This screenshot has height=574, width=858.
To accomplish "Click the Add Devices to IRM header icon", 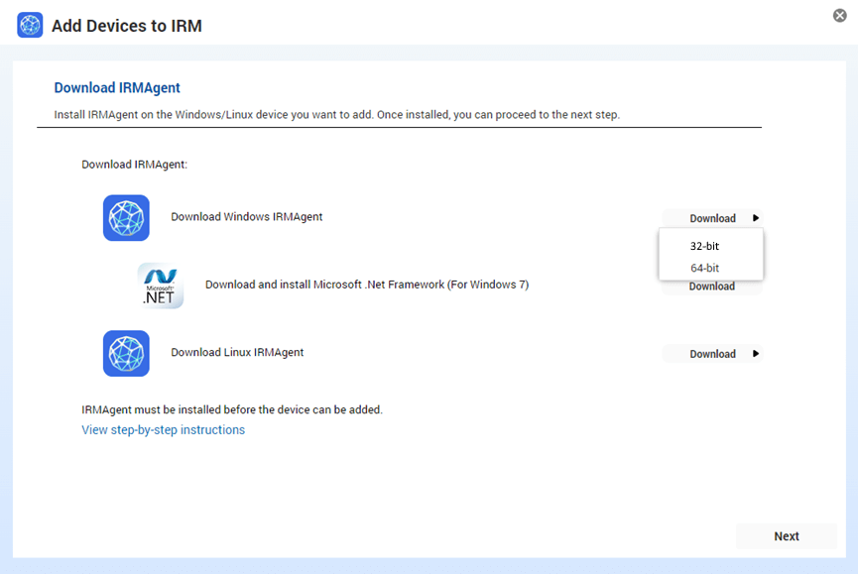I will 29,26.
